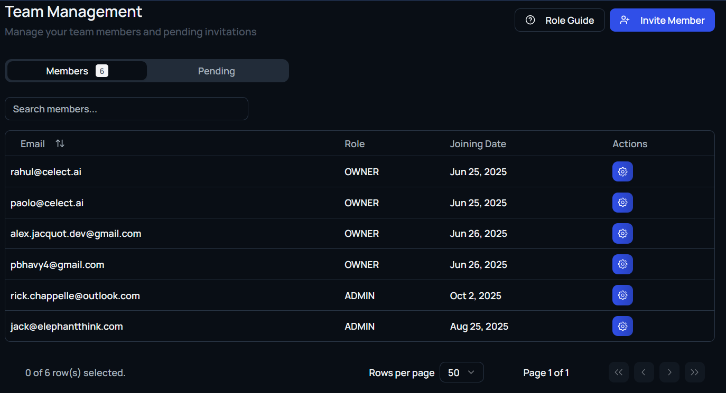Select the Members tab
726x393 pixels.
point(77,71)
